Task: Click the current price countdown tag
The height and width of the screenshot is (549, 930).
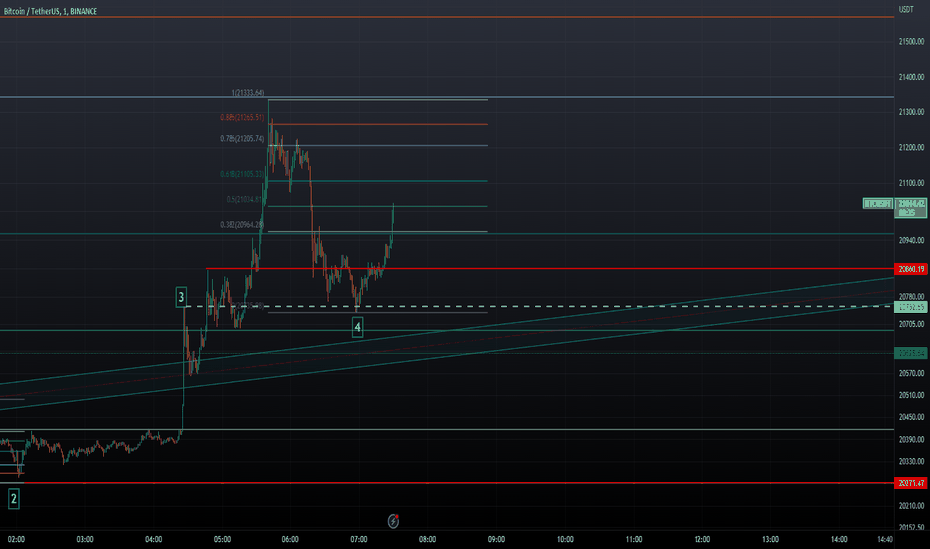Action: pos(911,208)
